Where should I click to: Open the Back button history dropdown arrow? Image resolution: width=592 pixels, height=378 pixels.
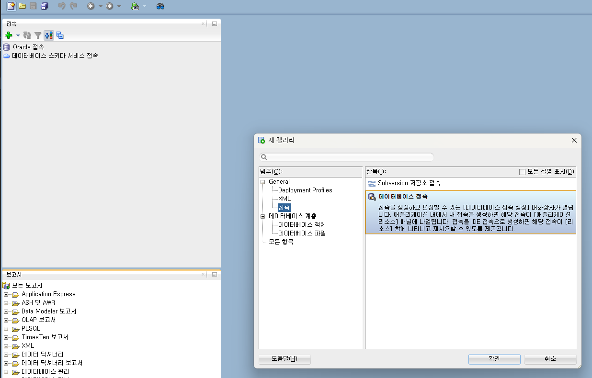pos(101,6)
